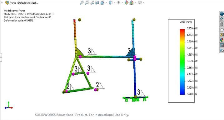
Task: Open the Design Library tab
Action: point(222,24)
